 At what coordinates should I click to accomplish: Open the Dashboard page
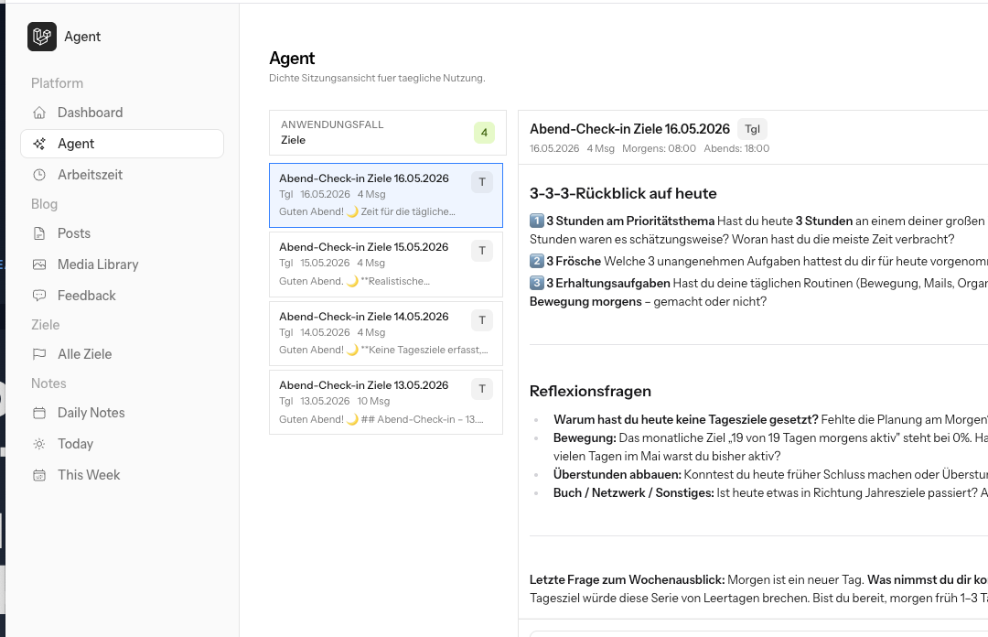(123, 113)
